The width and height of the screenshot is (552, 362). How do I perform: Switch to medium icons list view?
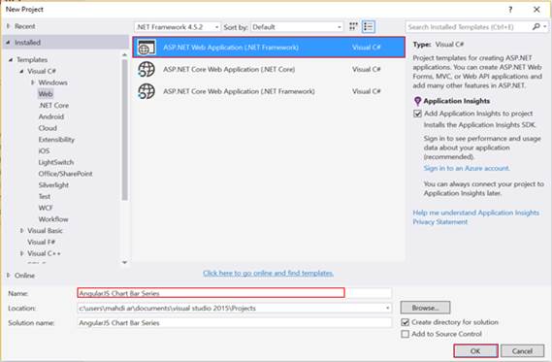pos(369,26)
